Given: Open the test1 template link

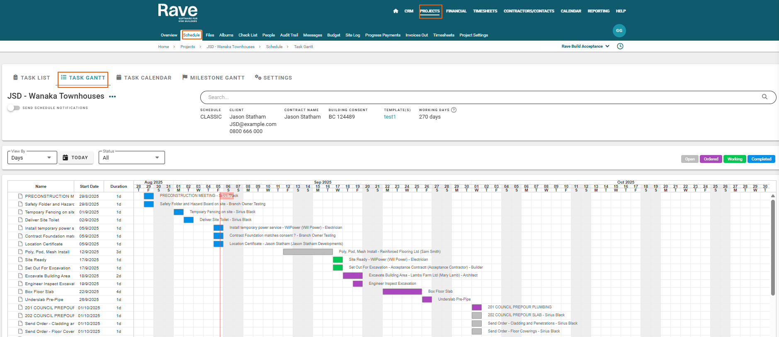Looking at the screenshot, I should [x=390, y=117].
